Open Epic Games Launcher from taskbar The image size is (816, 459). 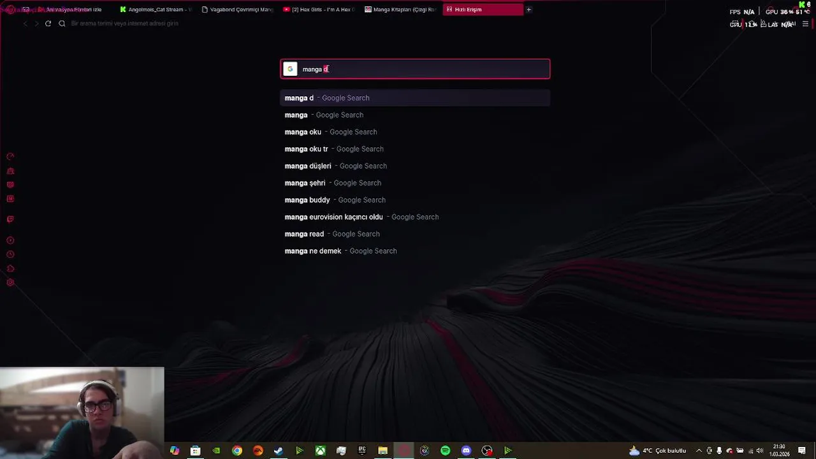click(361, 451)
